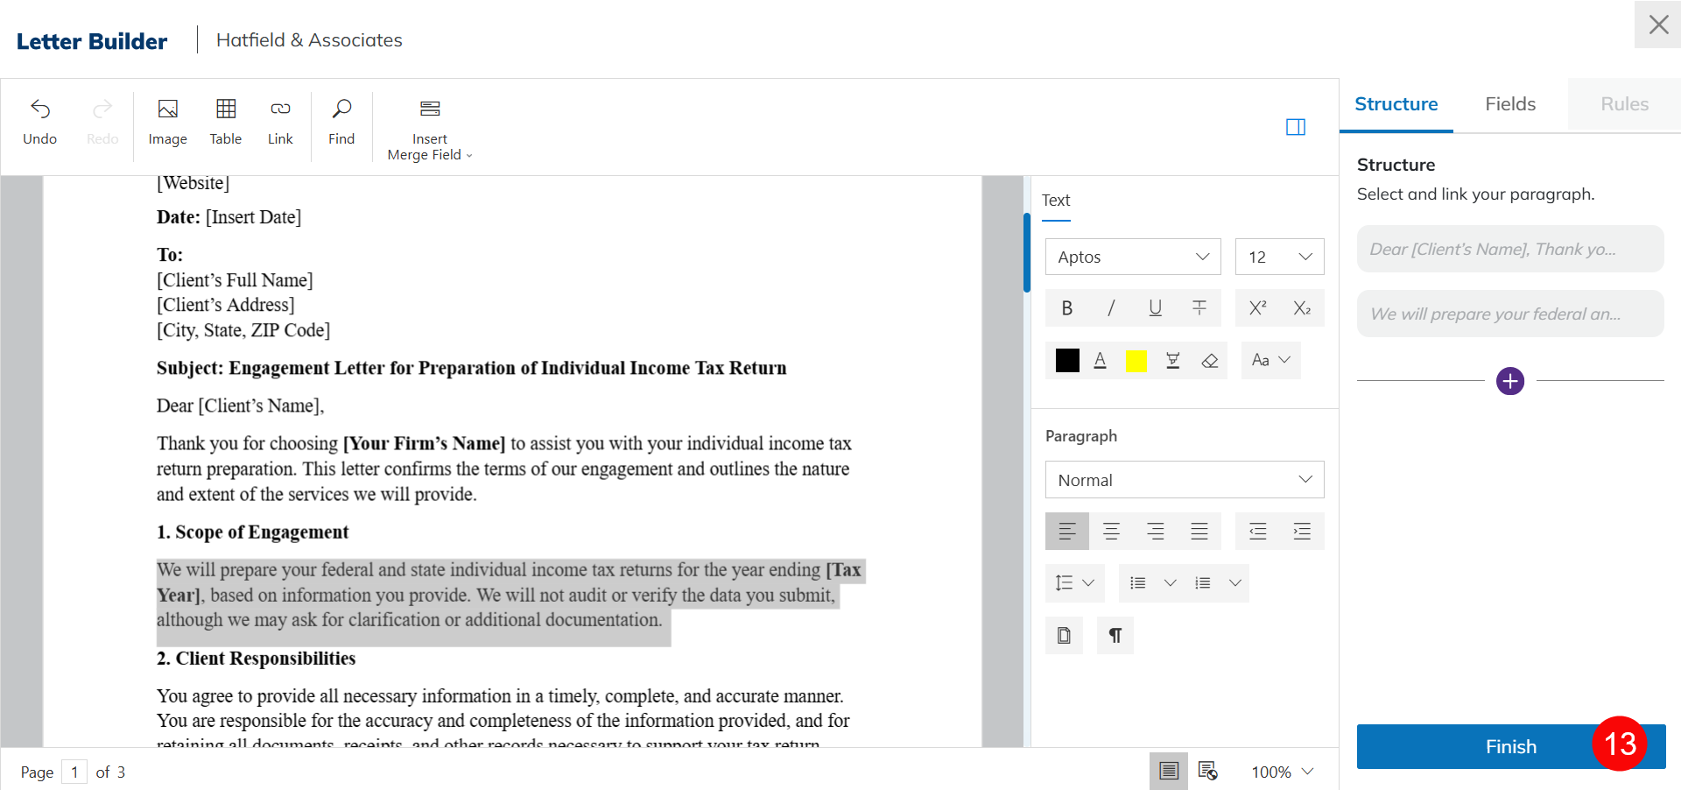Screen dimensions: 1681x790
Task: Toggle paragraph marks visibility
Action: point(1115,636)
